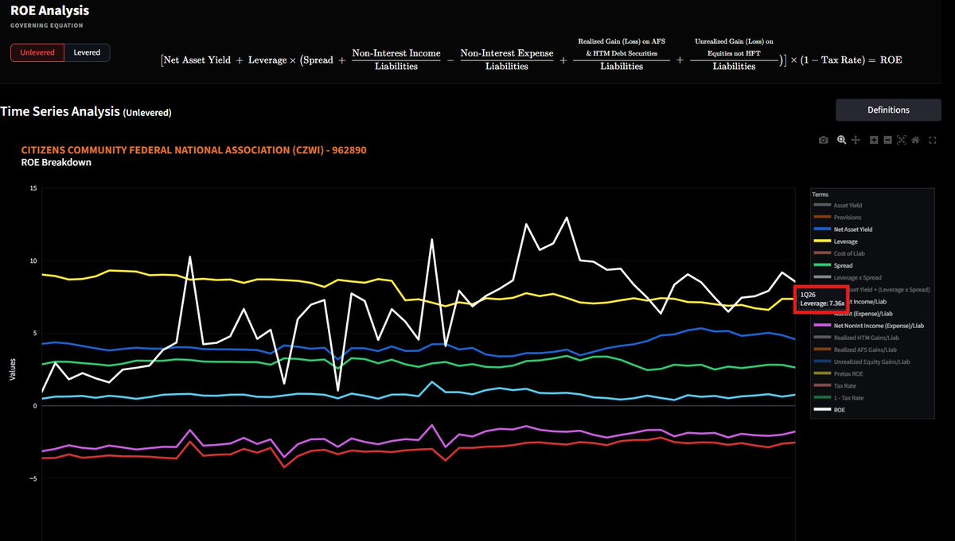Image resolution: width=955 pixels, height=541 pixels.
Task: Show the Provisions series in legend
Action: (x=839, y=218)
